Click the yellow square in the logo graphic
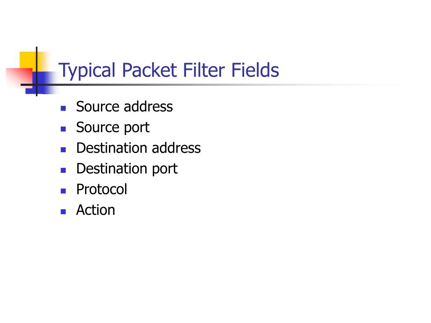 point(27,60)
